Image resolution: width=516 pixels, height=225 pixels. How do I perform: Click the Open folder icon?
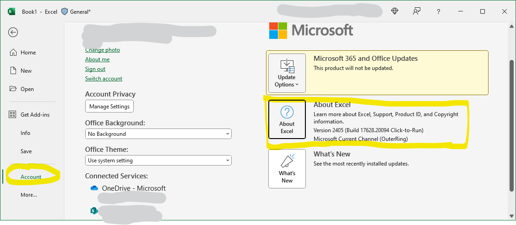13,89
